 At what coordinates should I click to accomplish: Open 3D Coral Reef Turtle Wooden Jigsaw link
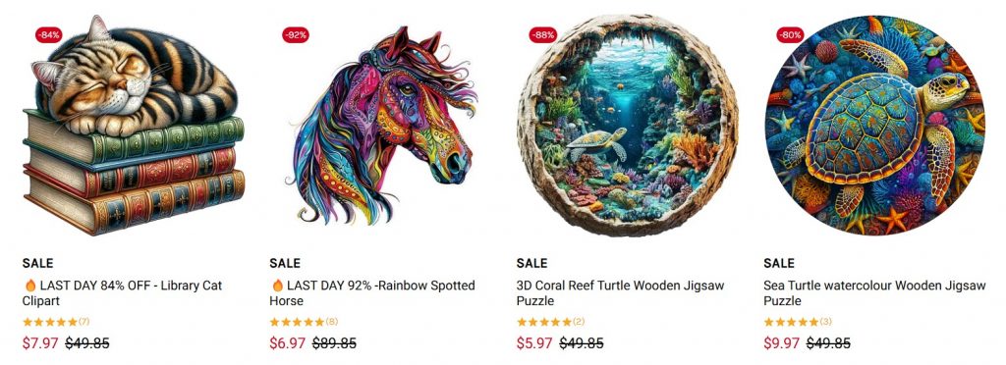point(620,293)
